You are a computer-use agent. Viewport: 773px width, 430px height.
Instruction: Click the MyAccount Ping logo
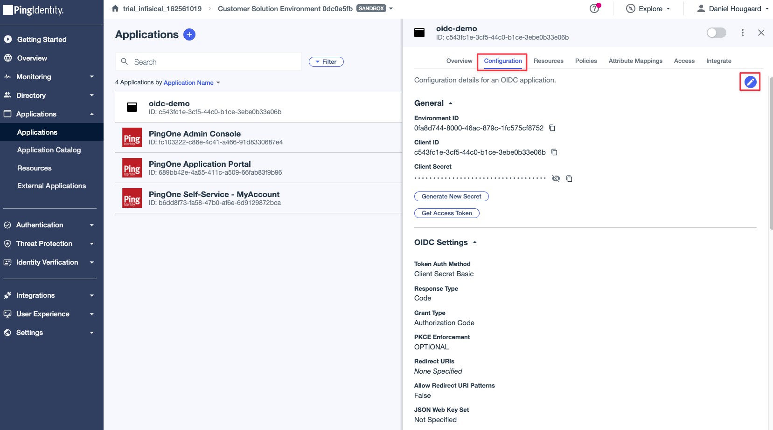tap(132, 198)
